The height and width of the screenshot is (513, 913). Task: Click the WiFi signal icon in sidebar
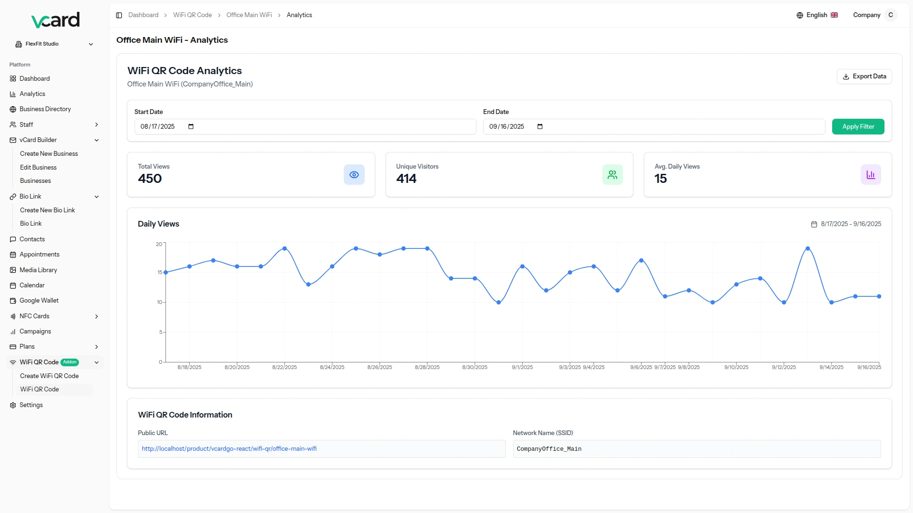[13, 362]
